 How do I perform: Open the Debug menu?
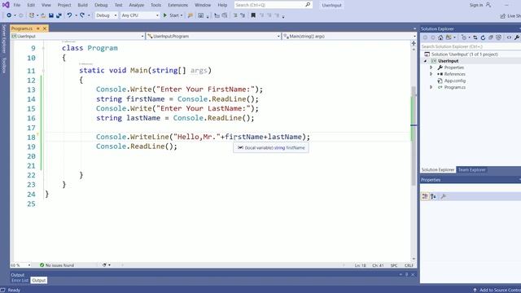101,5
